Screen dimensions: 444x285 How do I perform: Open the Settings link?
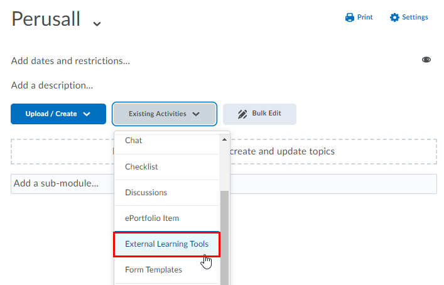click(415, 18)
